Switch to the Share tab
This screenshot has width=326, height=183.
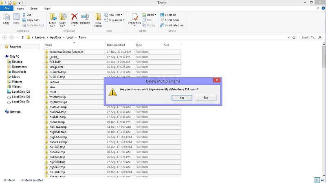[34, 9]
